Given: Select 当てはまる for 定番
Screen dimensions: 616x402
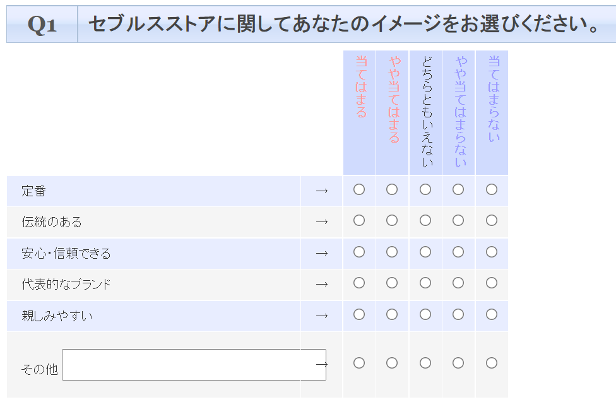Looking at the screenshot, I should point(359,189).
